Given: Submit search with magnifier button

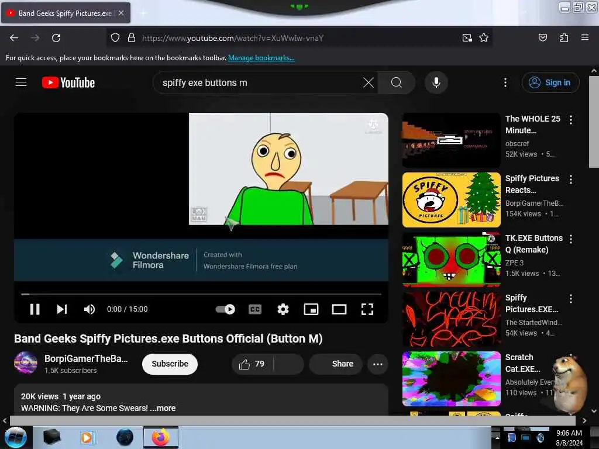Looking at the screenshot, I should point(397,82).
